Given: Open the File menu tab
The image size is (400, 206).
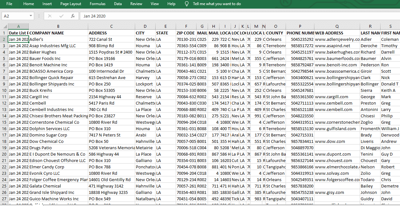Looking at the screenshot, I should tap(9, 4).
